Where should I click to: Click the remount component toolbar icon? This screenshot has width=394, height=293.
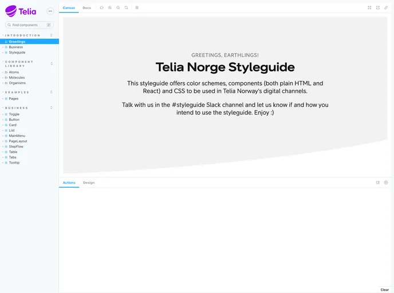click(101, 8)
